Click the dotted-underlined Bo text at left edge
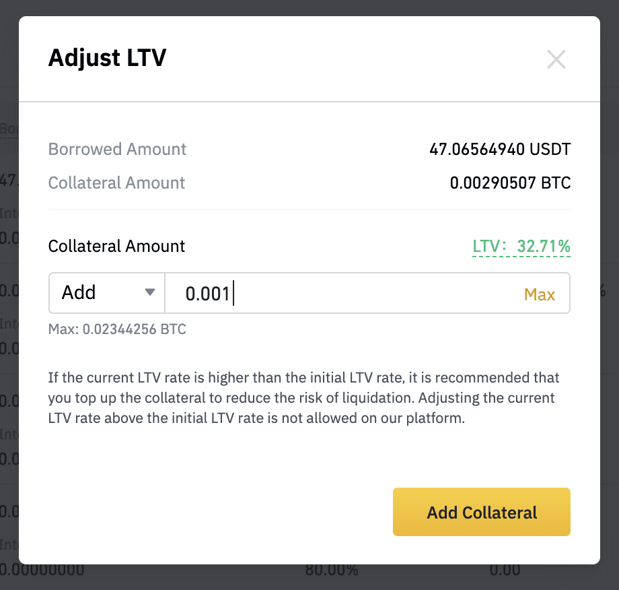The image size is (619, 590). (x=9, y=129)
